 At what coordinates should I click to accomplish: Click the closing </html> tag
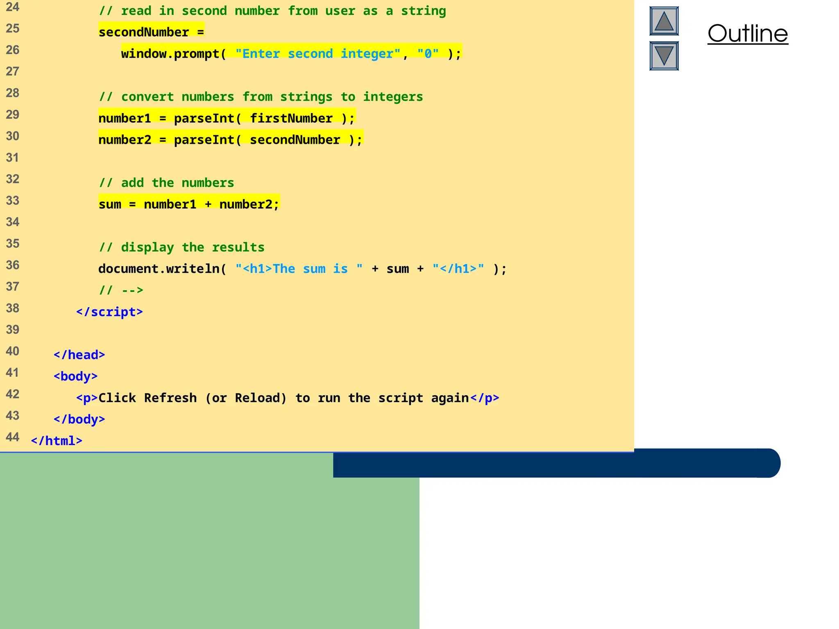(x=57, y=441)
